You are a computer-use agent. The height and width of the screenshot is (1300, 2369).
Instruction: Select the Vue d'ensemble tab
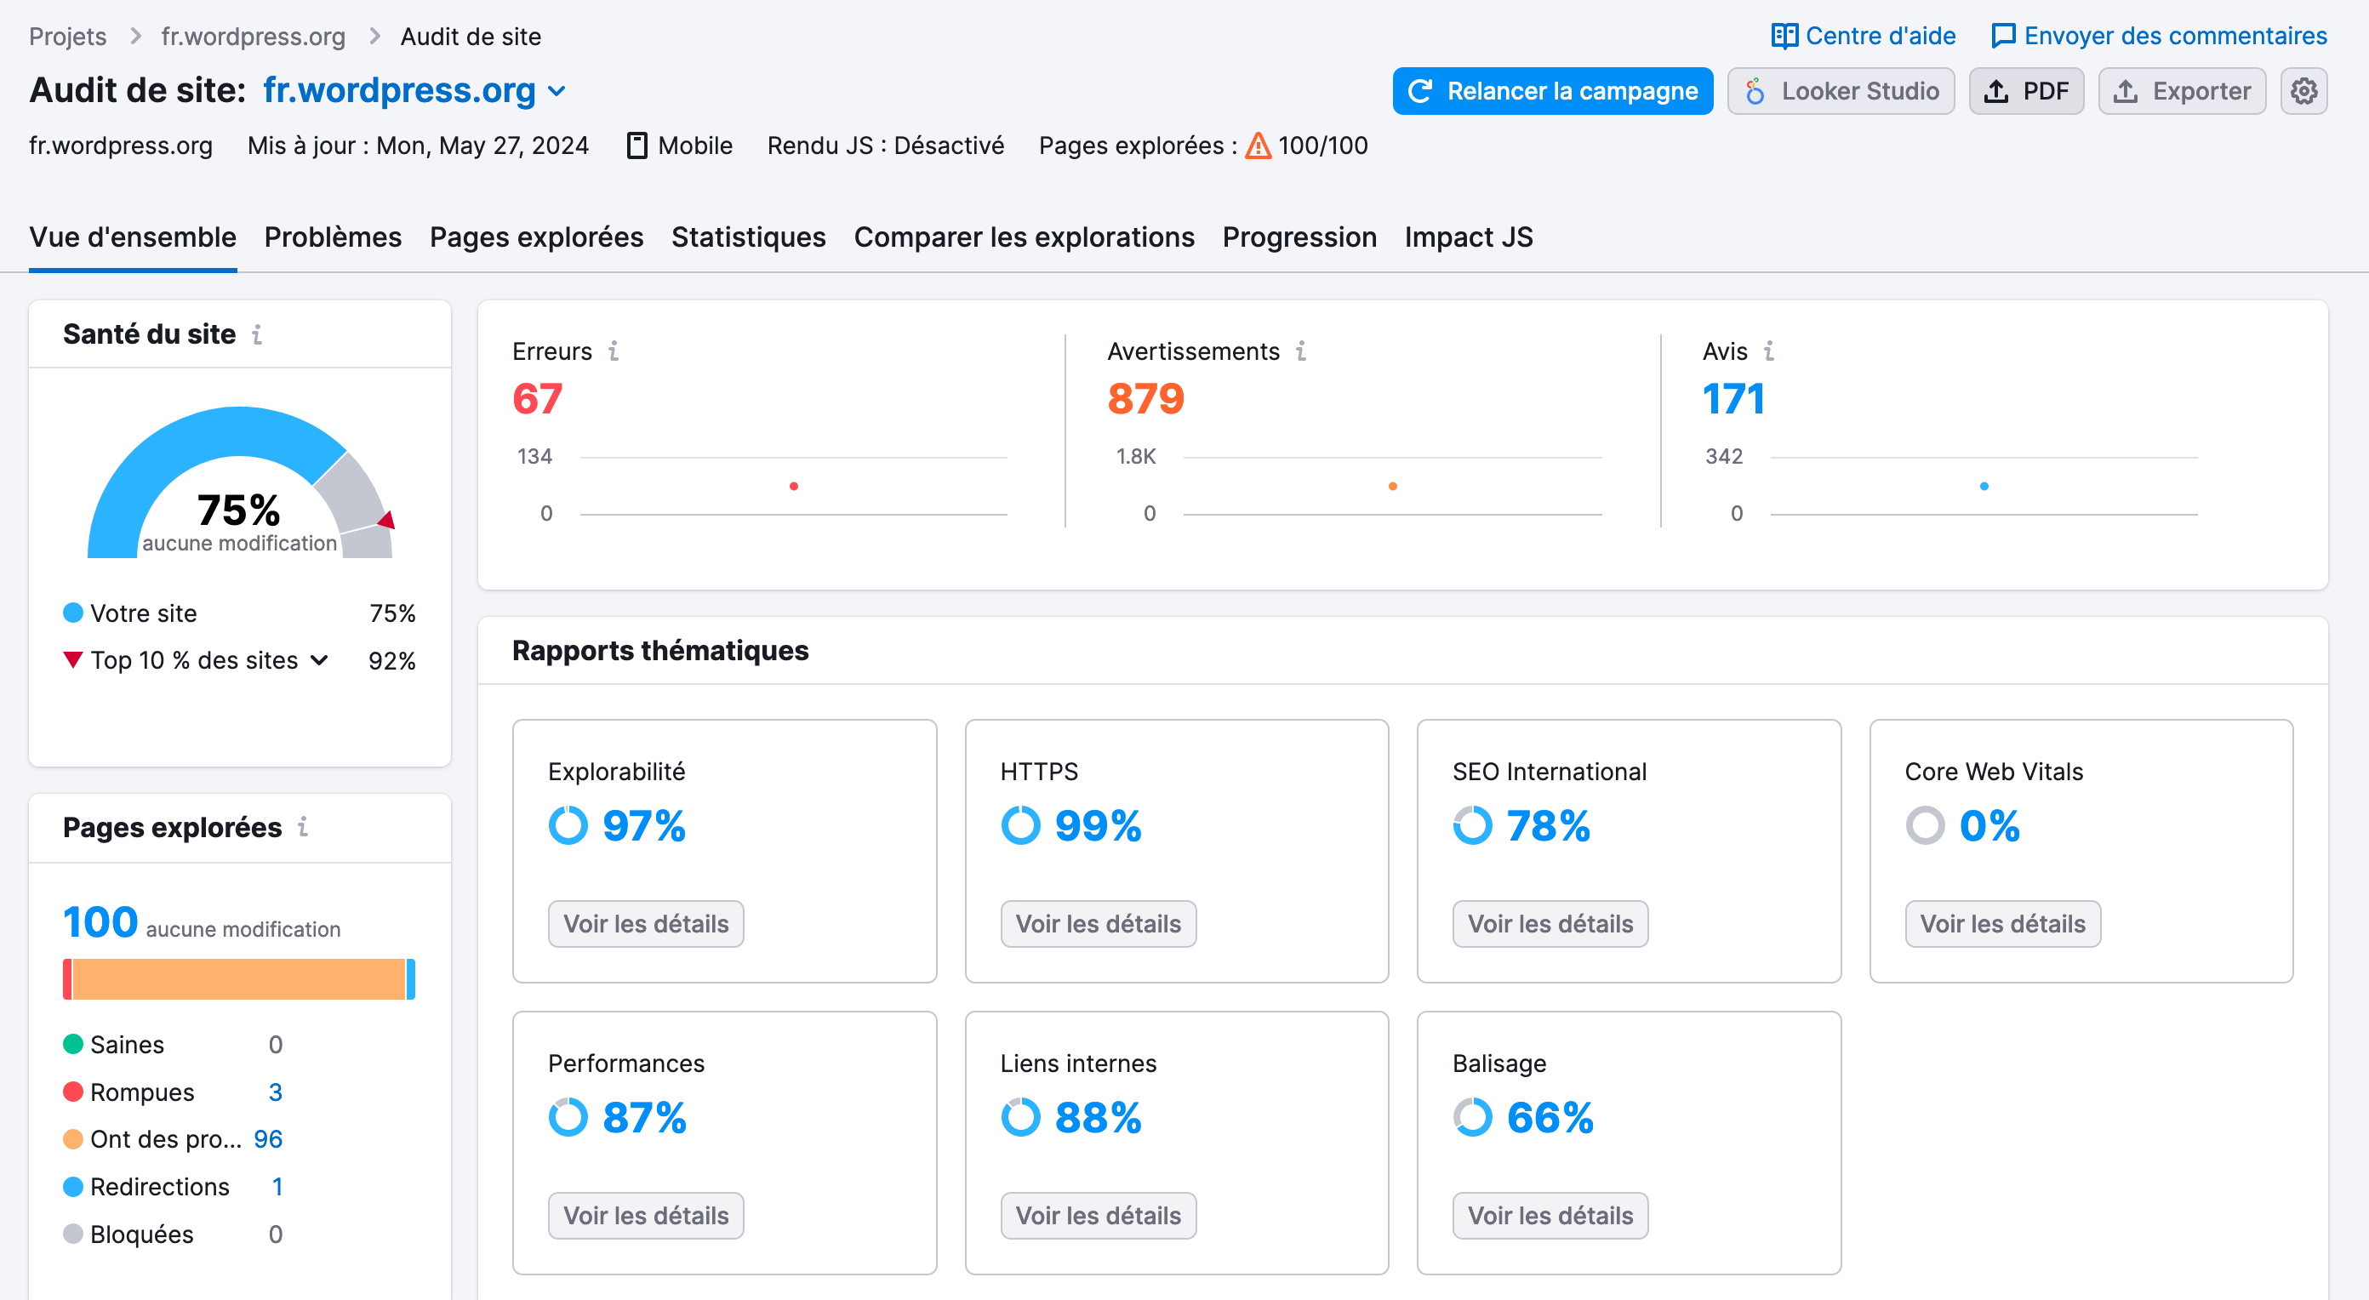(x=133, y=237)
